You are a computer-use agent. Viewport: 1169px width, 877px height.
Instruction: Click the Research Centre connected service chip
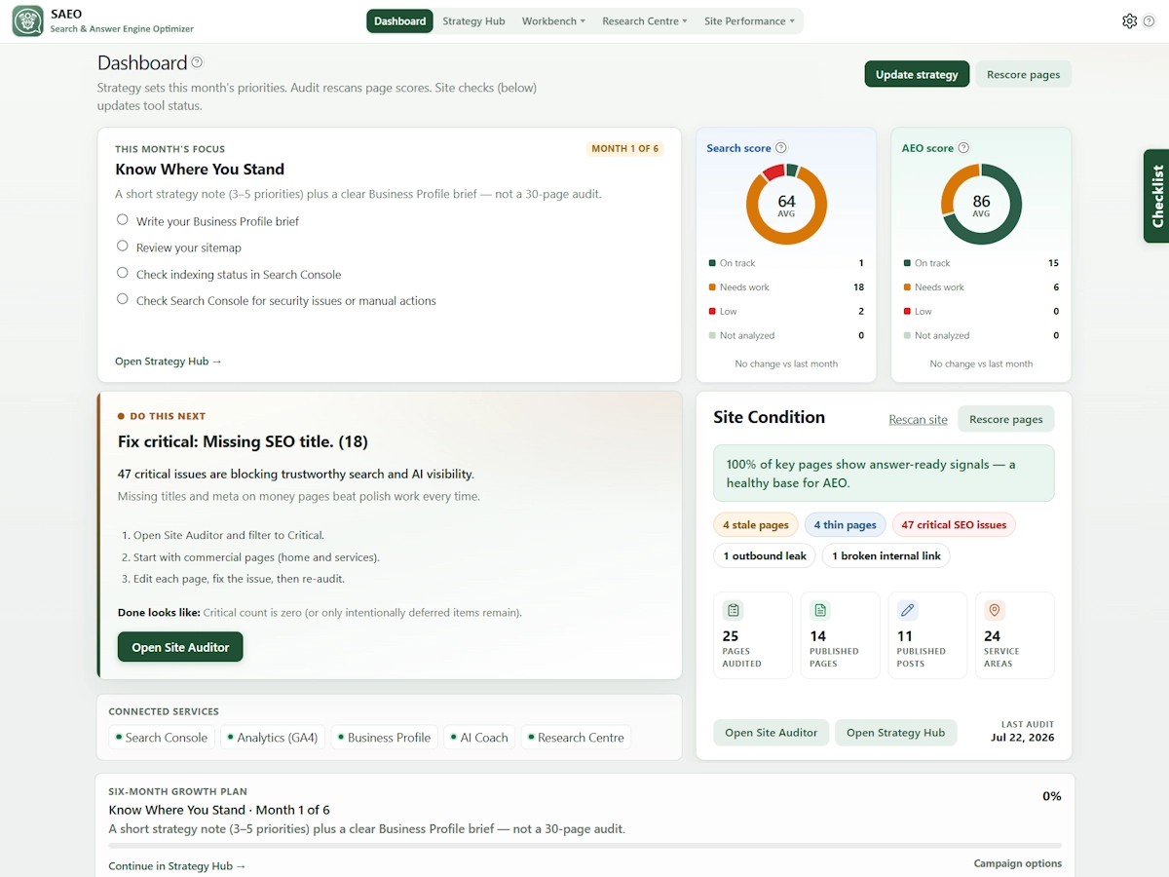click(x=576, y=738)
